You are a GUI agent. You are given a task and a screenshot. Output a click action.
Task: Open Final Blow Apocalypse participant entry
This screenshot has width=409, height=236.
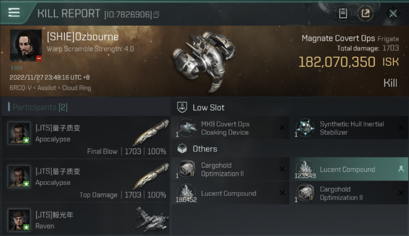pos(86,137)
